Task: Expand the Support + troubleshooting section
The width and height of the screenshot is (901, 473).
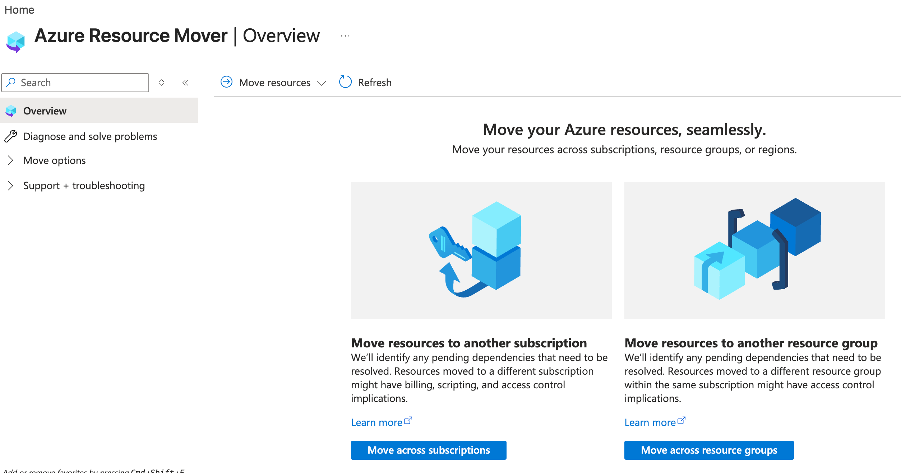Action: (x=10, y=186)
